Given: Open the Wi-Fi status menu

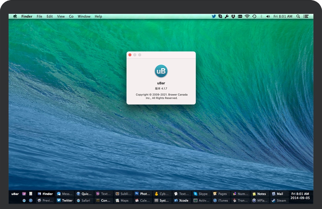Looking at the screenshot, I should click(x=247, y=16).
